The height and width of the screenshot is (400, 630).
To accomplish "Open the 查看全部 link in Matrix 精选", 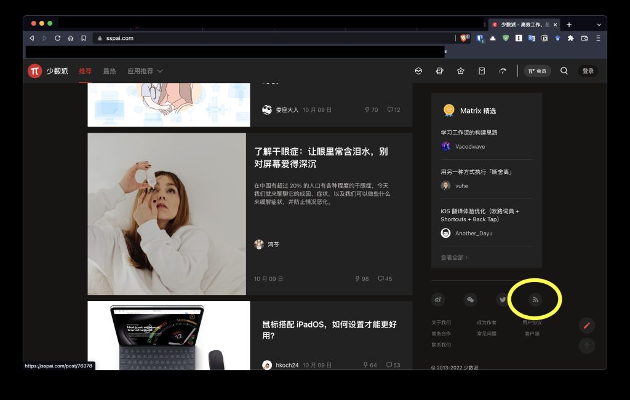I will 454,257.
